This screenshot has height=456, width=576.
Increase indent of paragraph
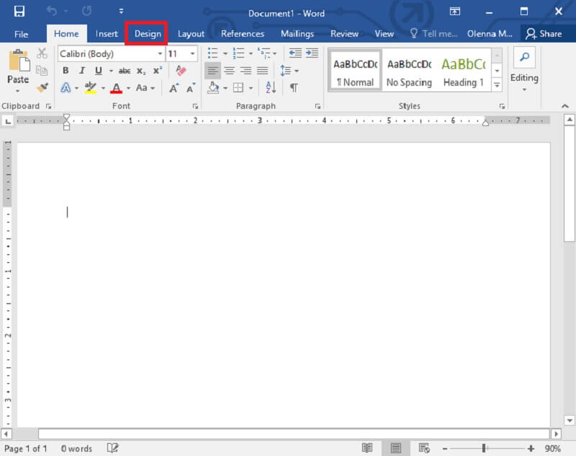[312, 53]
